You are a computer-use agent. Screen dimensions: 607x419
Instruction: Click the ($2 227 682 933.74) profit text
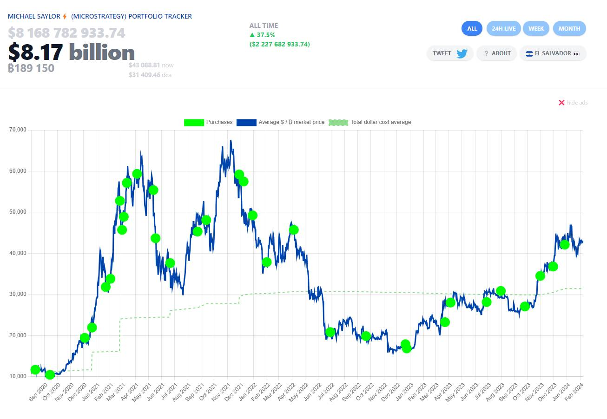tap(280, 44)
